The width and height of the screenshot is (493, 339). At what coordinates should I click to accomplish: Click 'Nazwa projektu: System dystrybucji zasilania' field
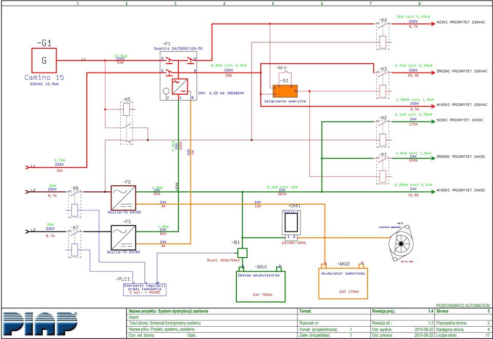coord(213,311)
